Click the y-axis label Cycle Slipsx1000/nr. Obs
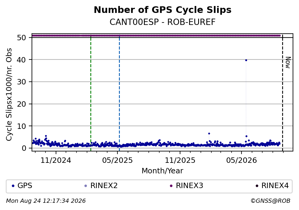This screenshot has width=299, height=210. tap(9, 95)
